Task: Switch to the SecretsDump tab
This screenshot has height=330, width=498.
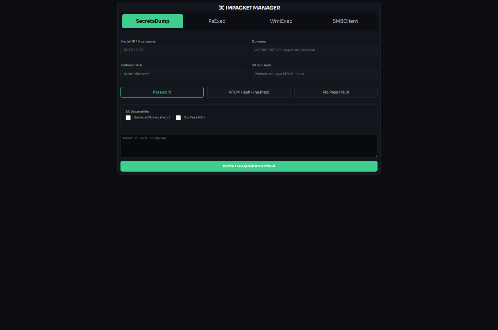Action: (x=153, y=21)
